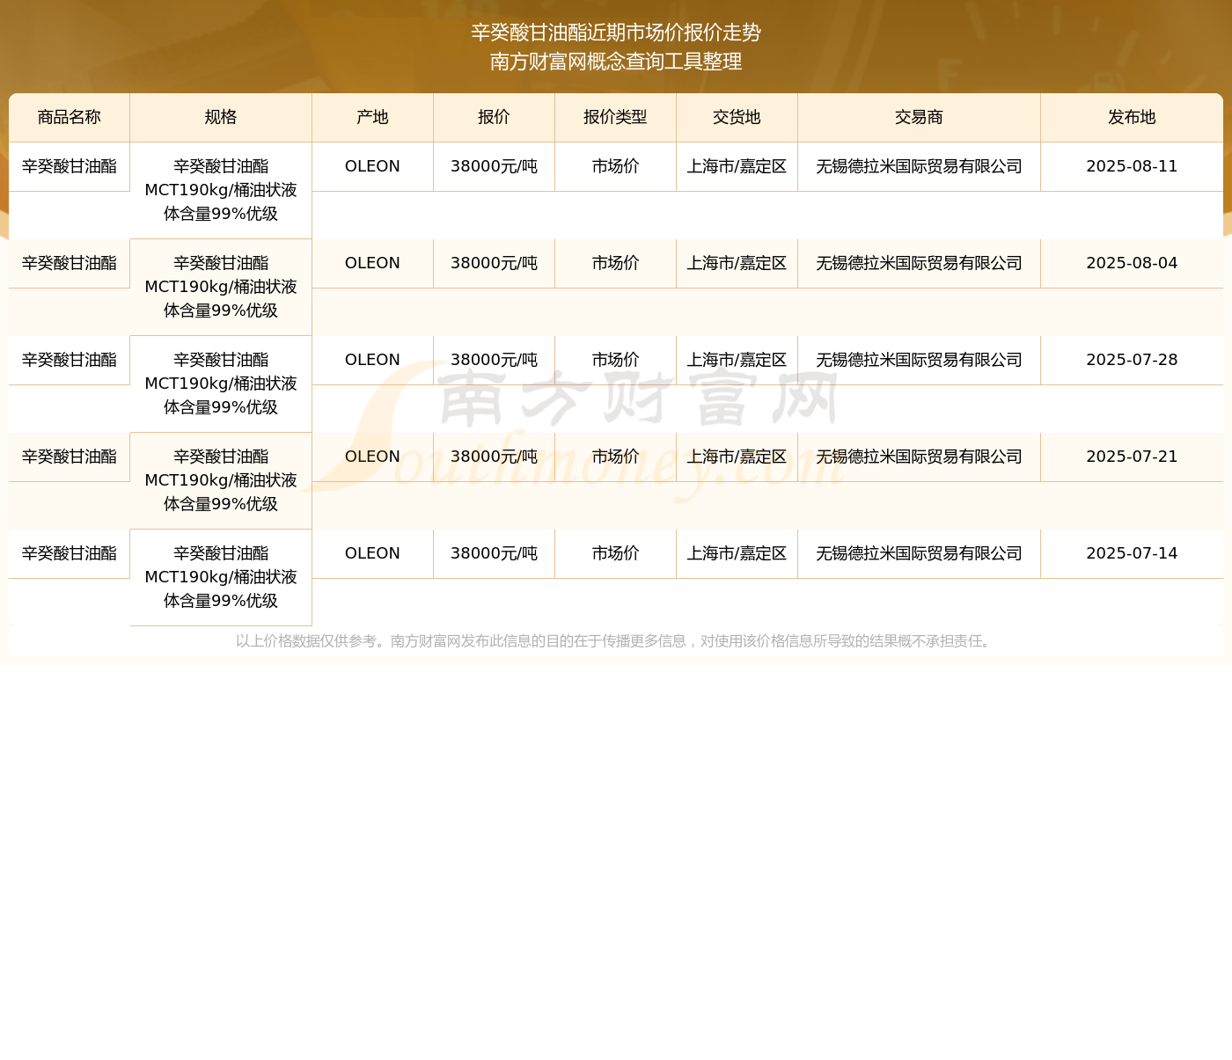Select price 38000元/吨 in the 2025-08-04 row

pyautogui.click(x=495, y=263)
